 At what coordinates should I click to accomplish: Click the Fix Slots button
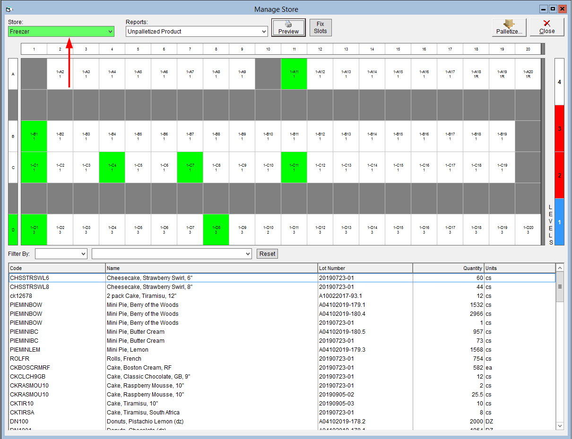click(321, 27)
